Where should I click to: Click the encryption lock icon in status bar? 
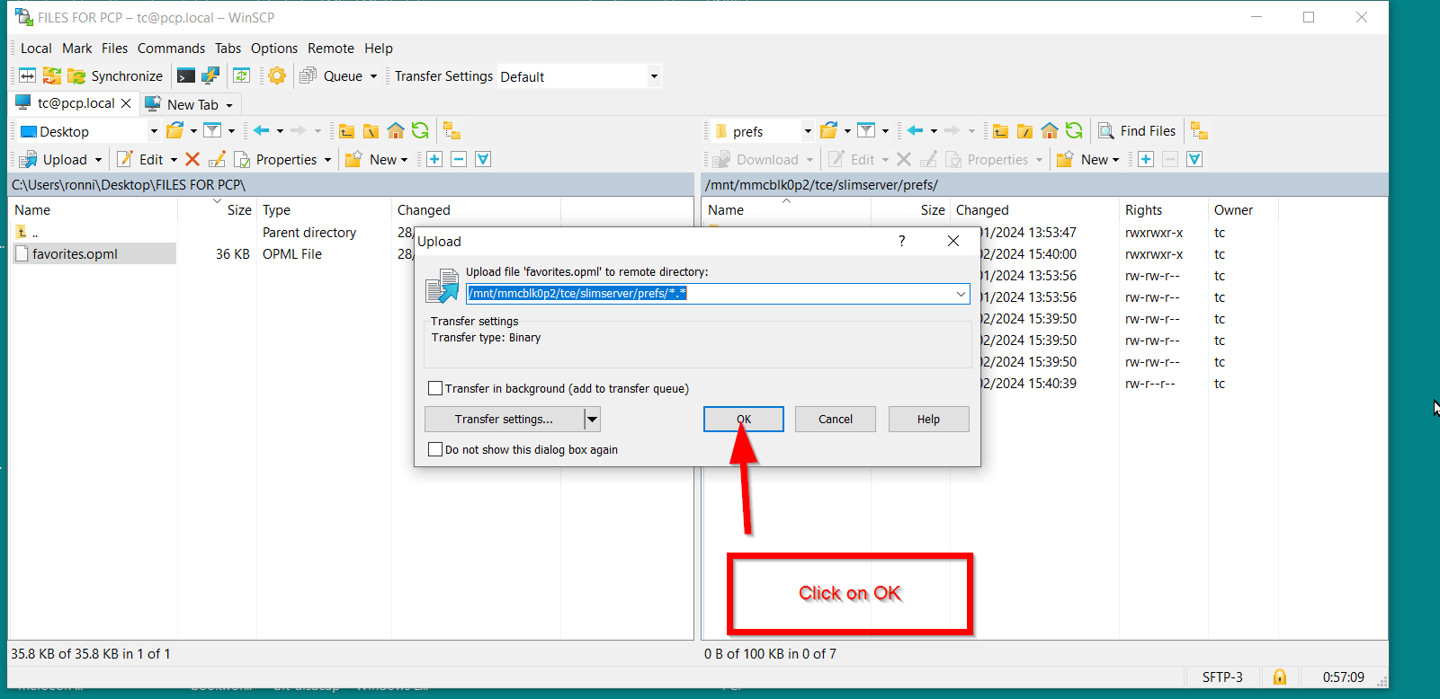pyautogui.click(x=1279, y=677)
